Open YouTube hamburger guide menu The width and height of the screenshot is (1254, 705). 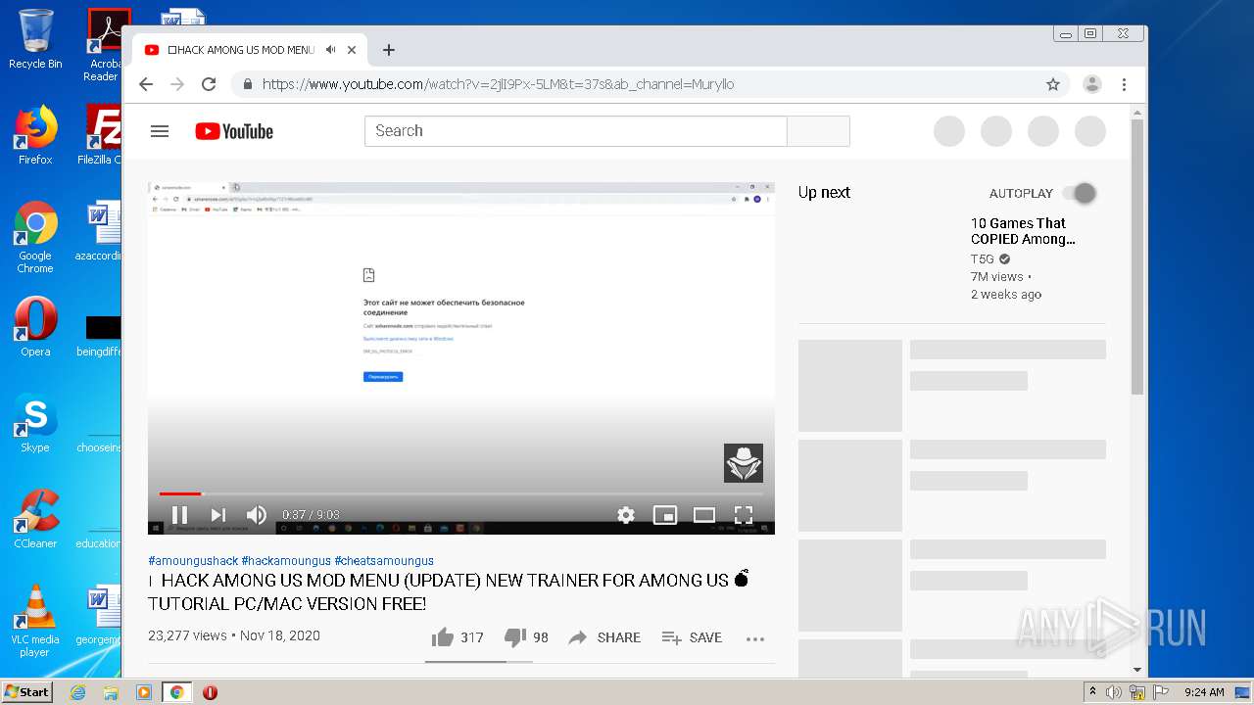160,131
